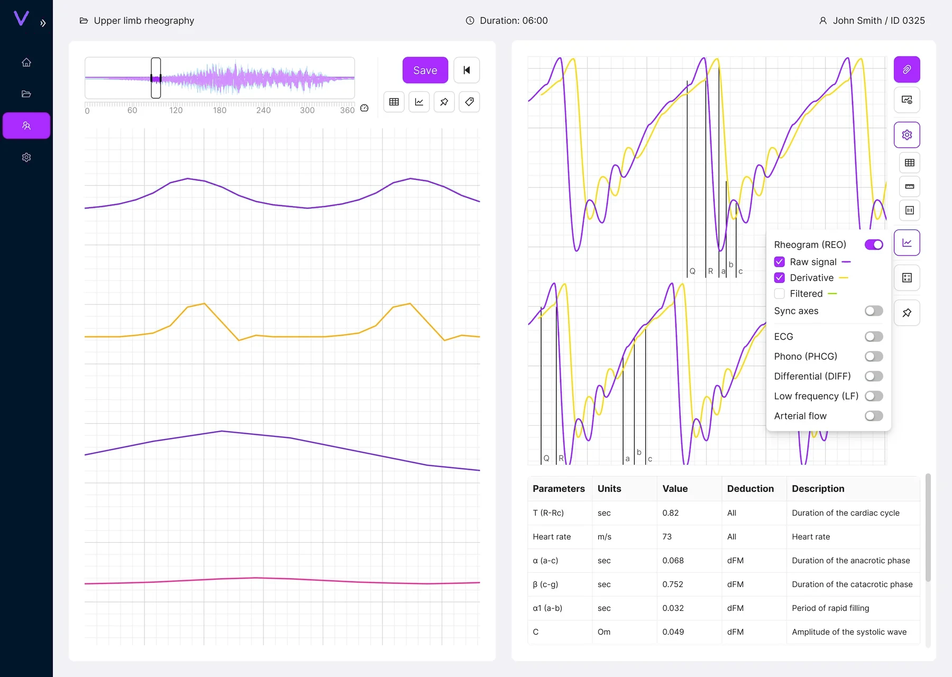Image resolution: width=952 pixels, height=677 pixels.
Task: Select the T (R-Rc) parameter row
Action: pos(724,513)
